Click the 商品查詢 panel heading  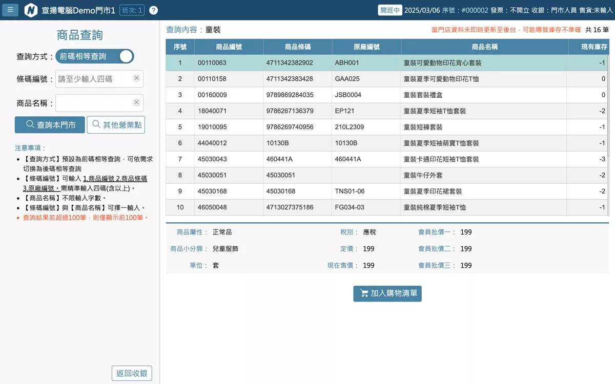(80, 35)
